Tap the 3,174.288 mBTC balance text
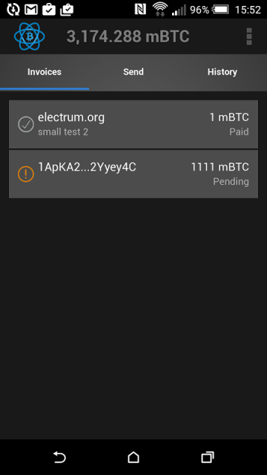The image size is (267, 475). click(x=128, y=36)
